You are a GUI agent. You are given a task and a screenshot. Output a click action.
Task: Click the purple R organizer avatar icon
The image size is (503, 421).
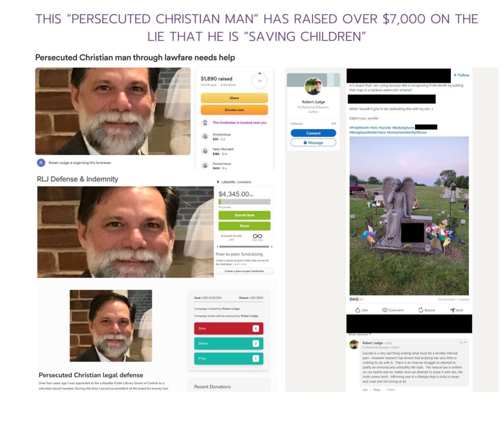tap(41, 163)
